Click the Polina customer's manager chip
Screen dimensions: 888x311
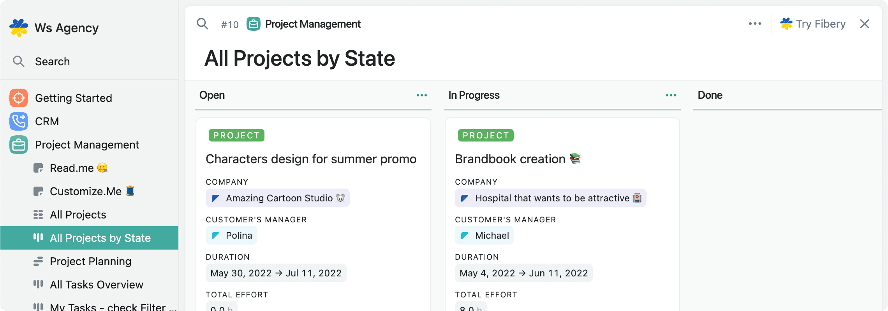click(231, 235)
